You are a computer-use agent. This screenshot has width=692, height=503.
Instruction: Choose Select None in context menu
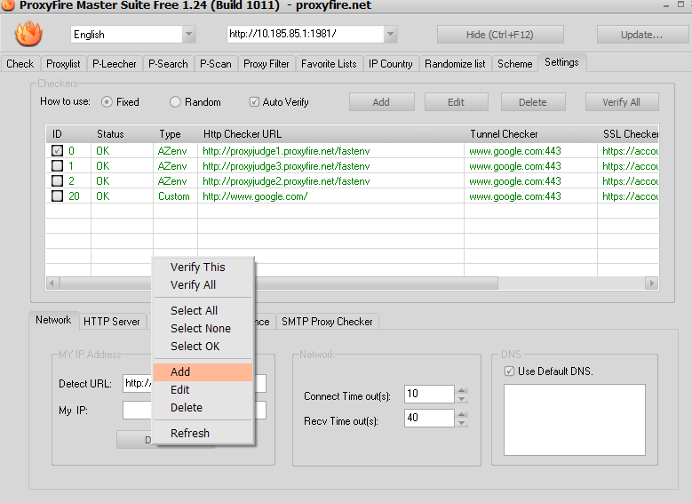click(203, 328)
